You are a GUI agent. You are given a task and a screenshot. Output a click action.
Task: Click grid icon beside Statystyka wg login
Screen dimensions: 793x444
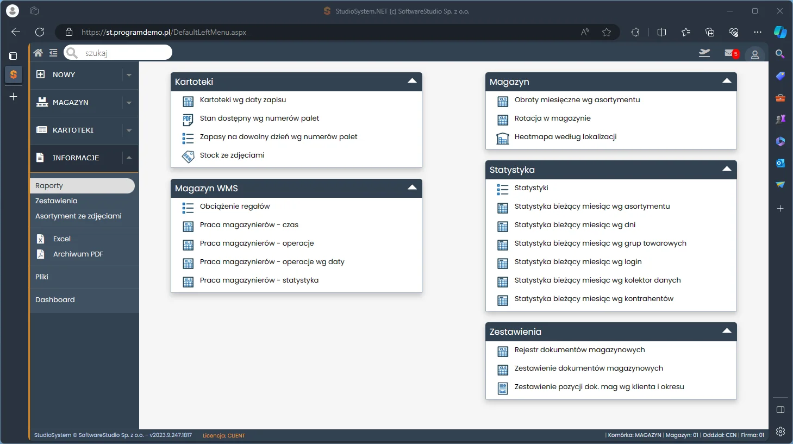pos(503,263)
